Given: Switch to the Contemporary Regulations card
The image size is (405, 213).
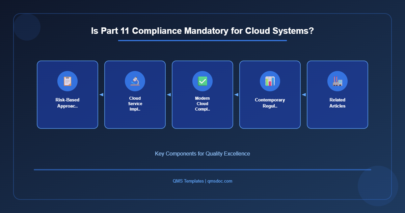Looking at the screenshot, I should click(270, 95).
